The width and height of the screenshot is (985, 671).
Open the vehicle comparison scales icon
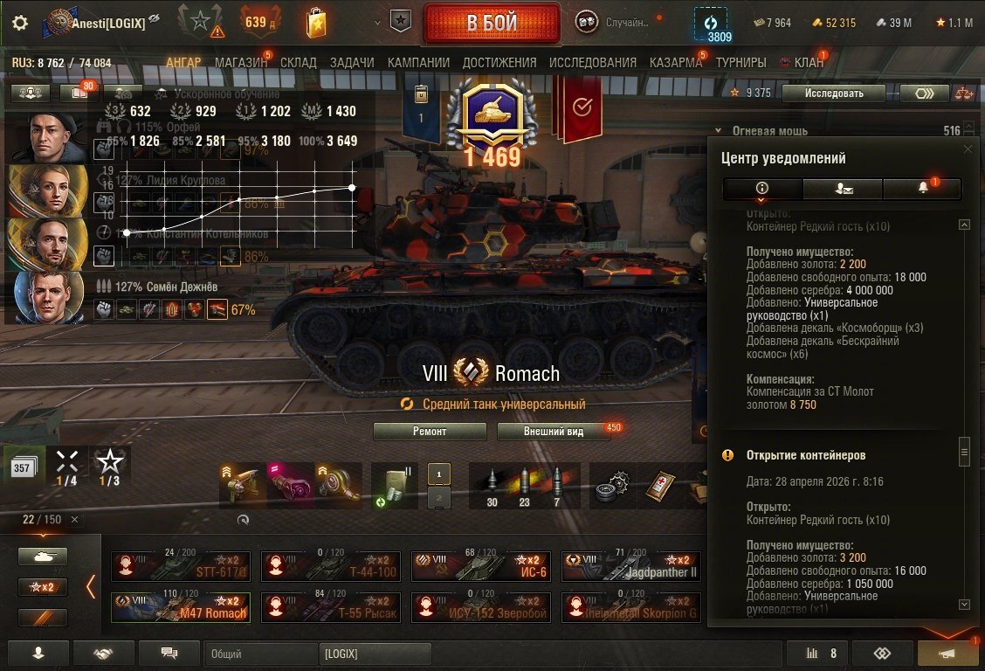[x=964, y=93]
